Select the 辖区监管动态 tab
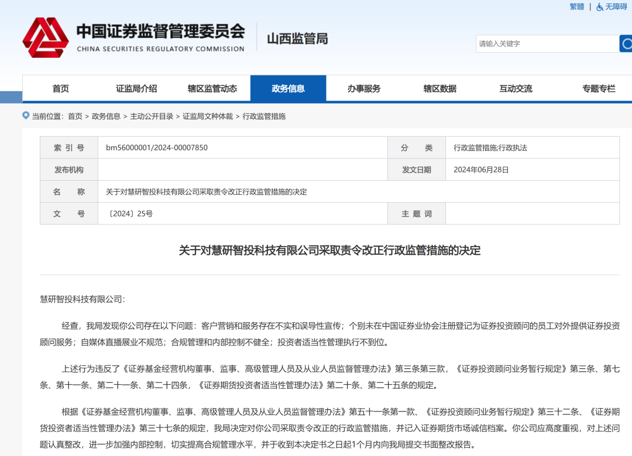632x456 pixels. point(212,89)
